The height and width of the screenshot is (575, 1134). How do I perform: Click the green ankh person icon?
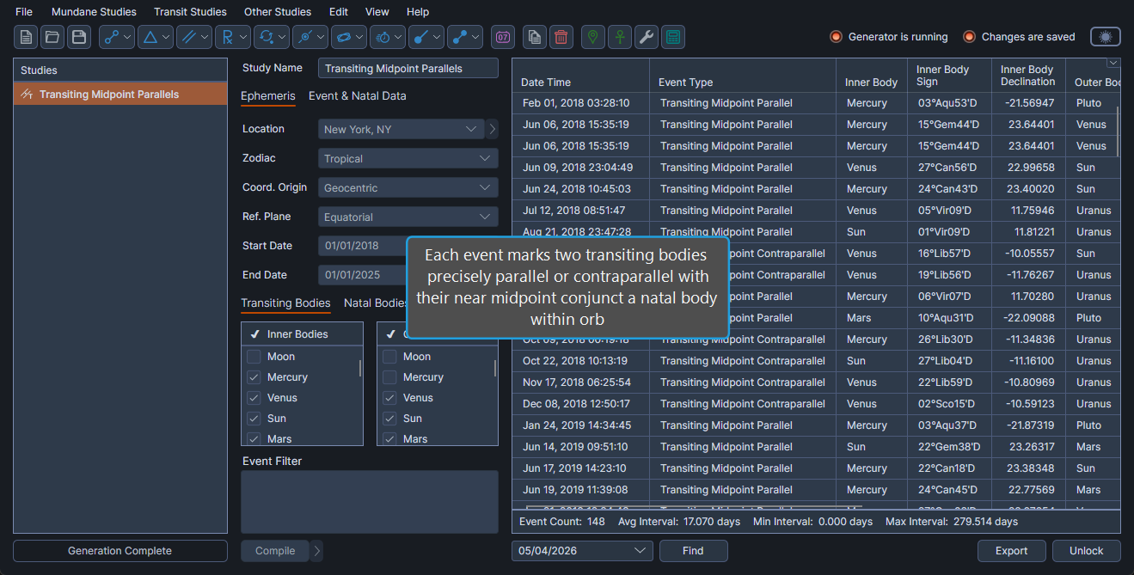620,37
